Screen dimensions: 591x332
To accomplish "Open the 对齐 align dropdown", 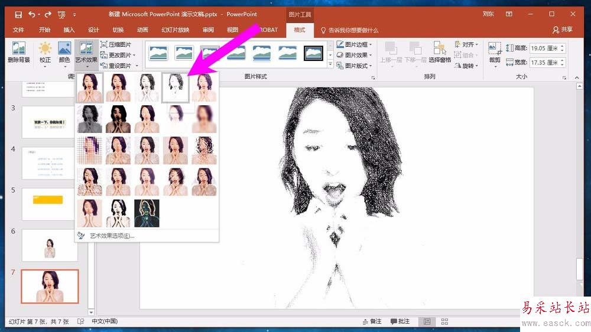I will (x=466, y=44).
